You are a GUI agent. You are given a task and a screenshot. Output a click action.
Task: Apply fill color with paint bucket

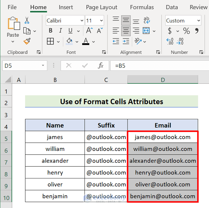pos(69,41)
